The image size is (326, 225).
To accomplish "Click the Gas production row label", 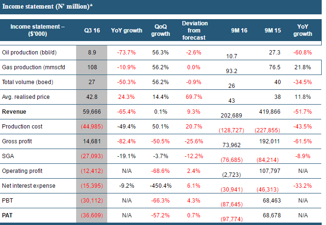I will [33, 67].
